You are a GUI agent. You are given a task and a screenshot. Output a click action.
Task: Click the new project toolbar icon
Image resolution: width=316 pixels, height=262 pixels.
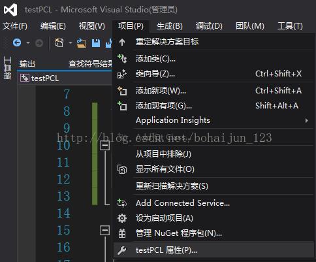(59, 42)
